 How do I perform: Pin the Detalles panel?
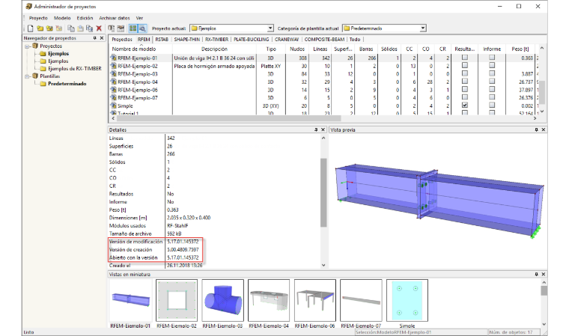[316, 129]
